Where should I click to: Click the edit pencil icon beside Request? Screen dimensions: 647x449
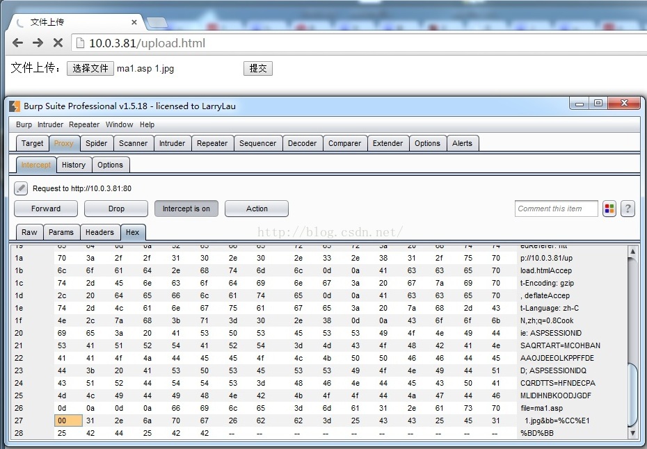(x=21, y=188)
